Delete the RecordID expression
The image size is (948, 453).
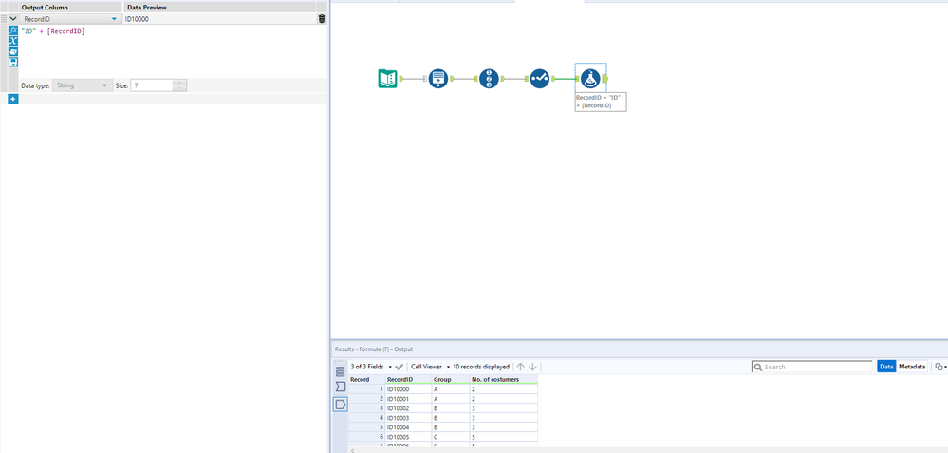coord(322,19)
